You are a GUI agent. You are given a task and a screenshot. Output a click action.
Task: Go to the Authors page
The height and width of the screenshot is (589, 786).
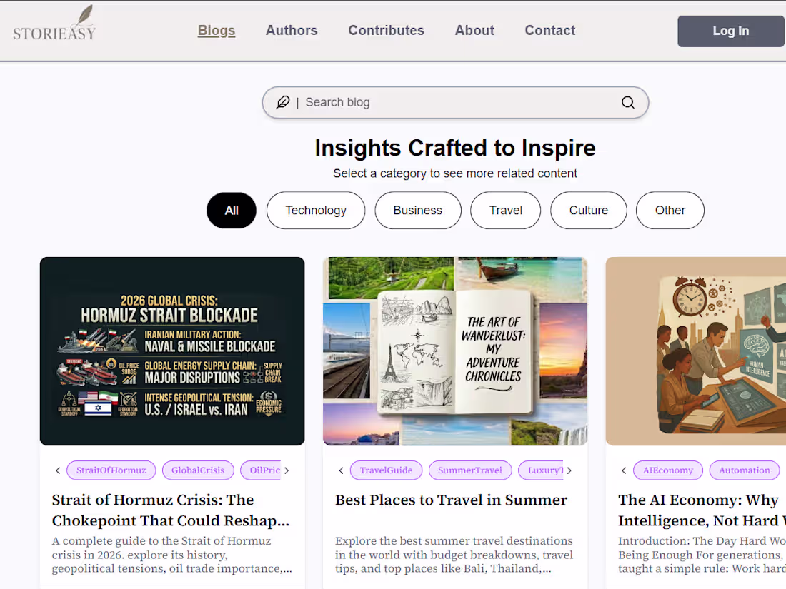point(292,31)
